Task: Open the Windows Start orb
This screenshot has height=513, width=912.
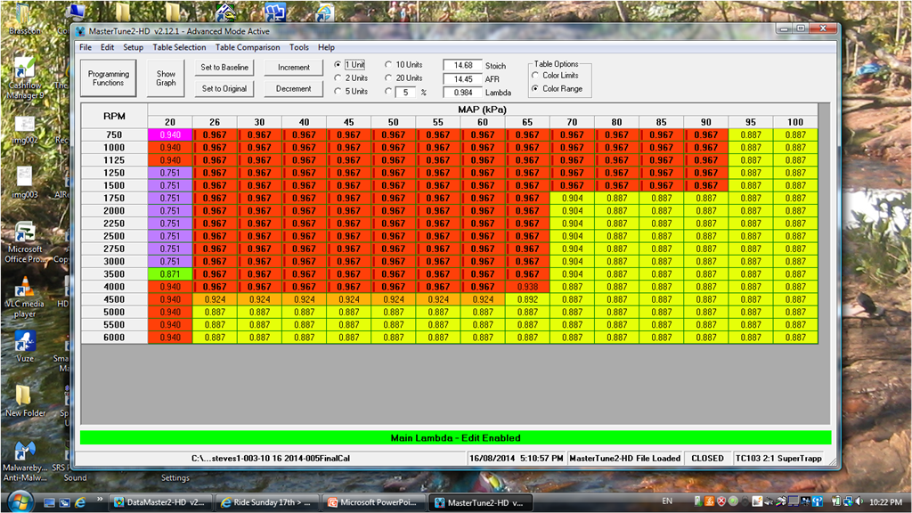Action: 20,501
